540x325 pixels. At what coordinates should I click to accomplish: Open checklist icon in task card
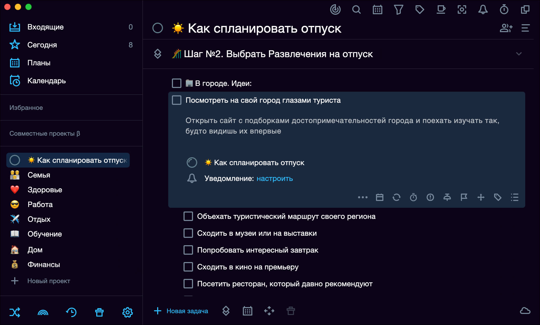[x=514, y=197]
